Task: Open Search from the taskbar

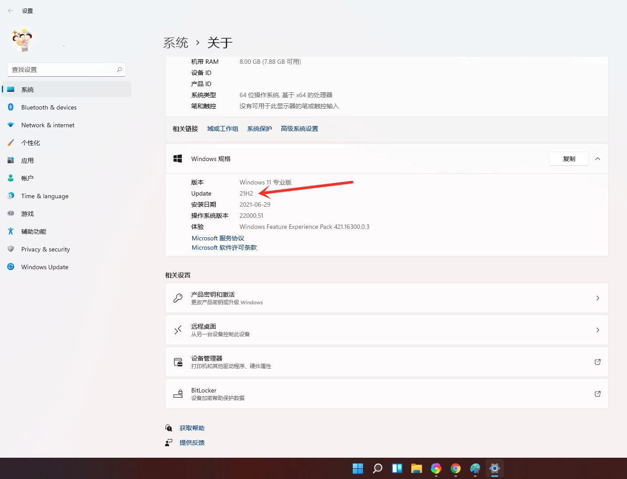Action: tap(377, 468)
